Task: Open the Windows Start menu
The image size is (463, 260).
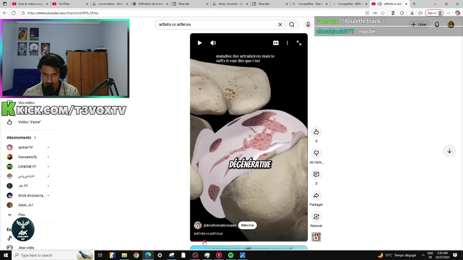Action: (x=5, y=255)
